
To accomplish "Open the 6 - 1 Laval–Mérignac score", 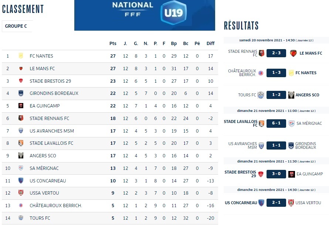I will pos(276,124).
